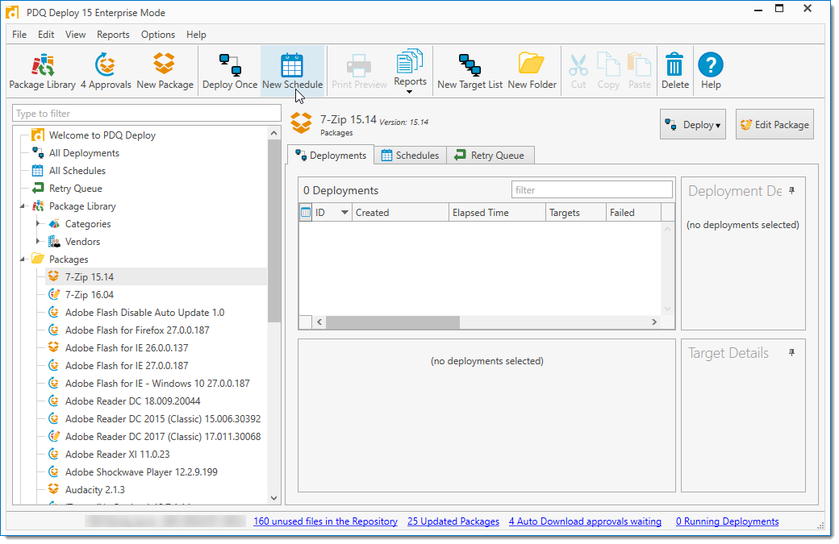Open the Package Library toolbar icon

pyautogui.click(x=42, y=64)
